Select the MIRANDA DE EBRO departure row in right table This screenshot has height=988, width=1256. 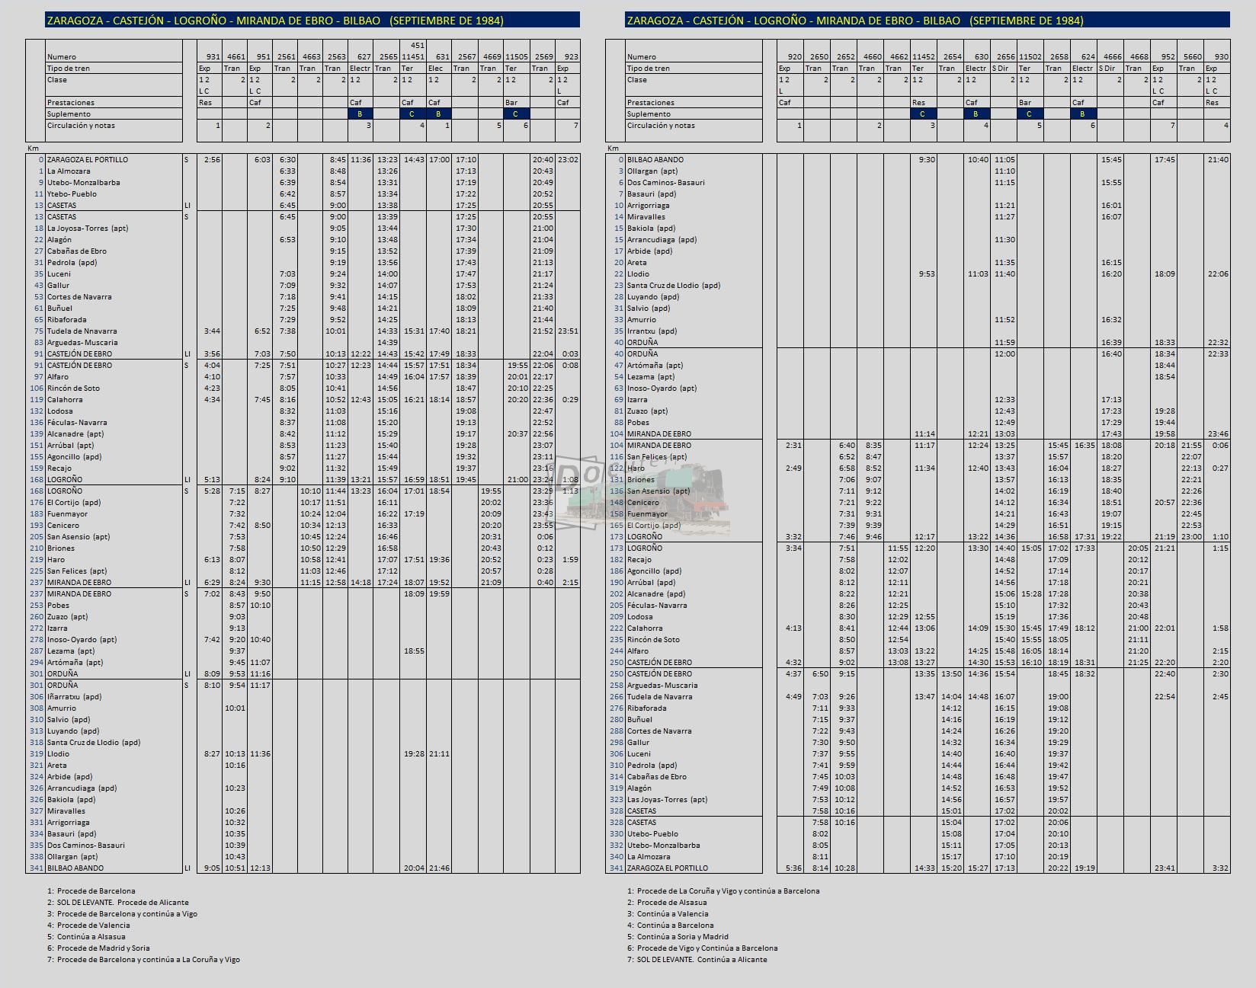click(x=918, y=446)
